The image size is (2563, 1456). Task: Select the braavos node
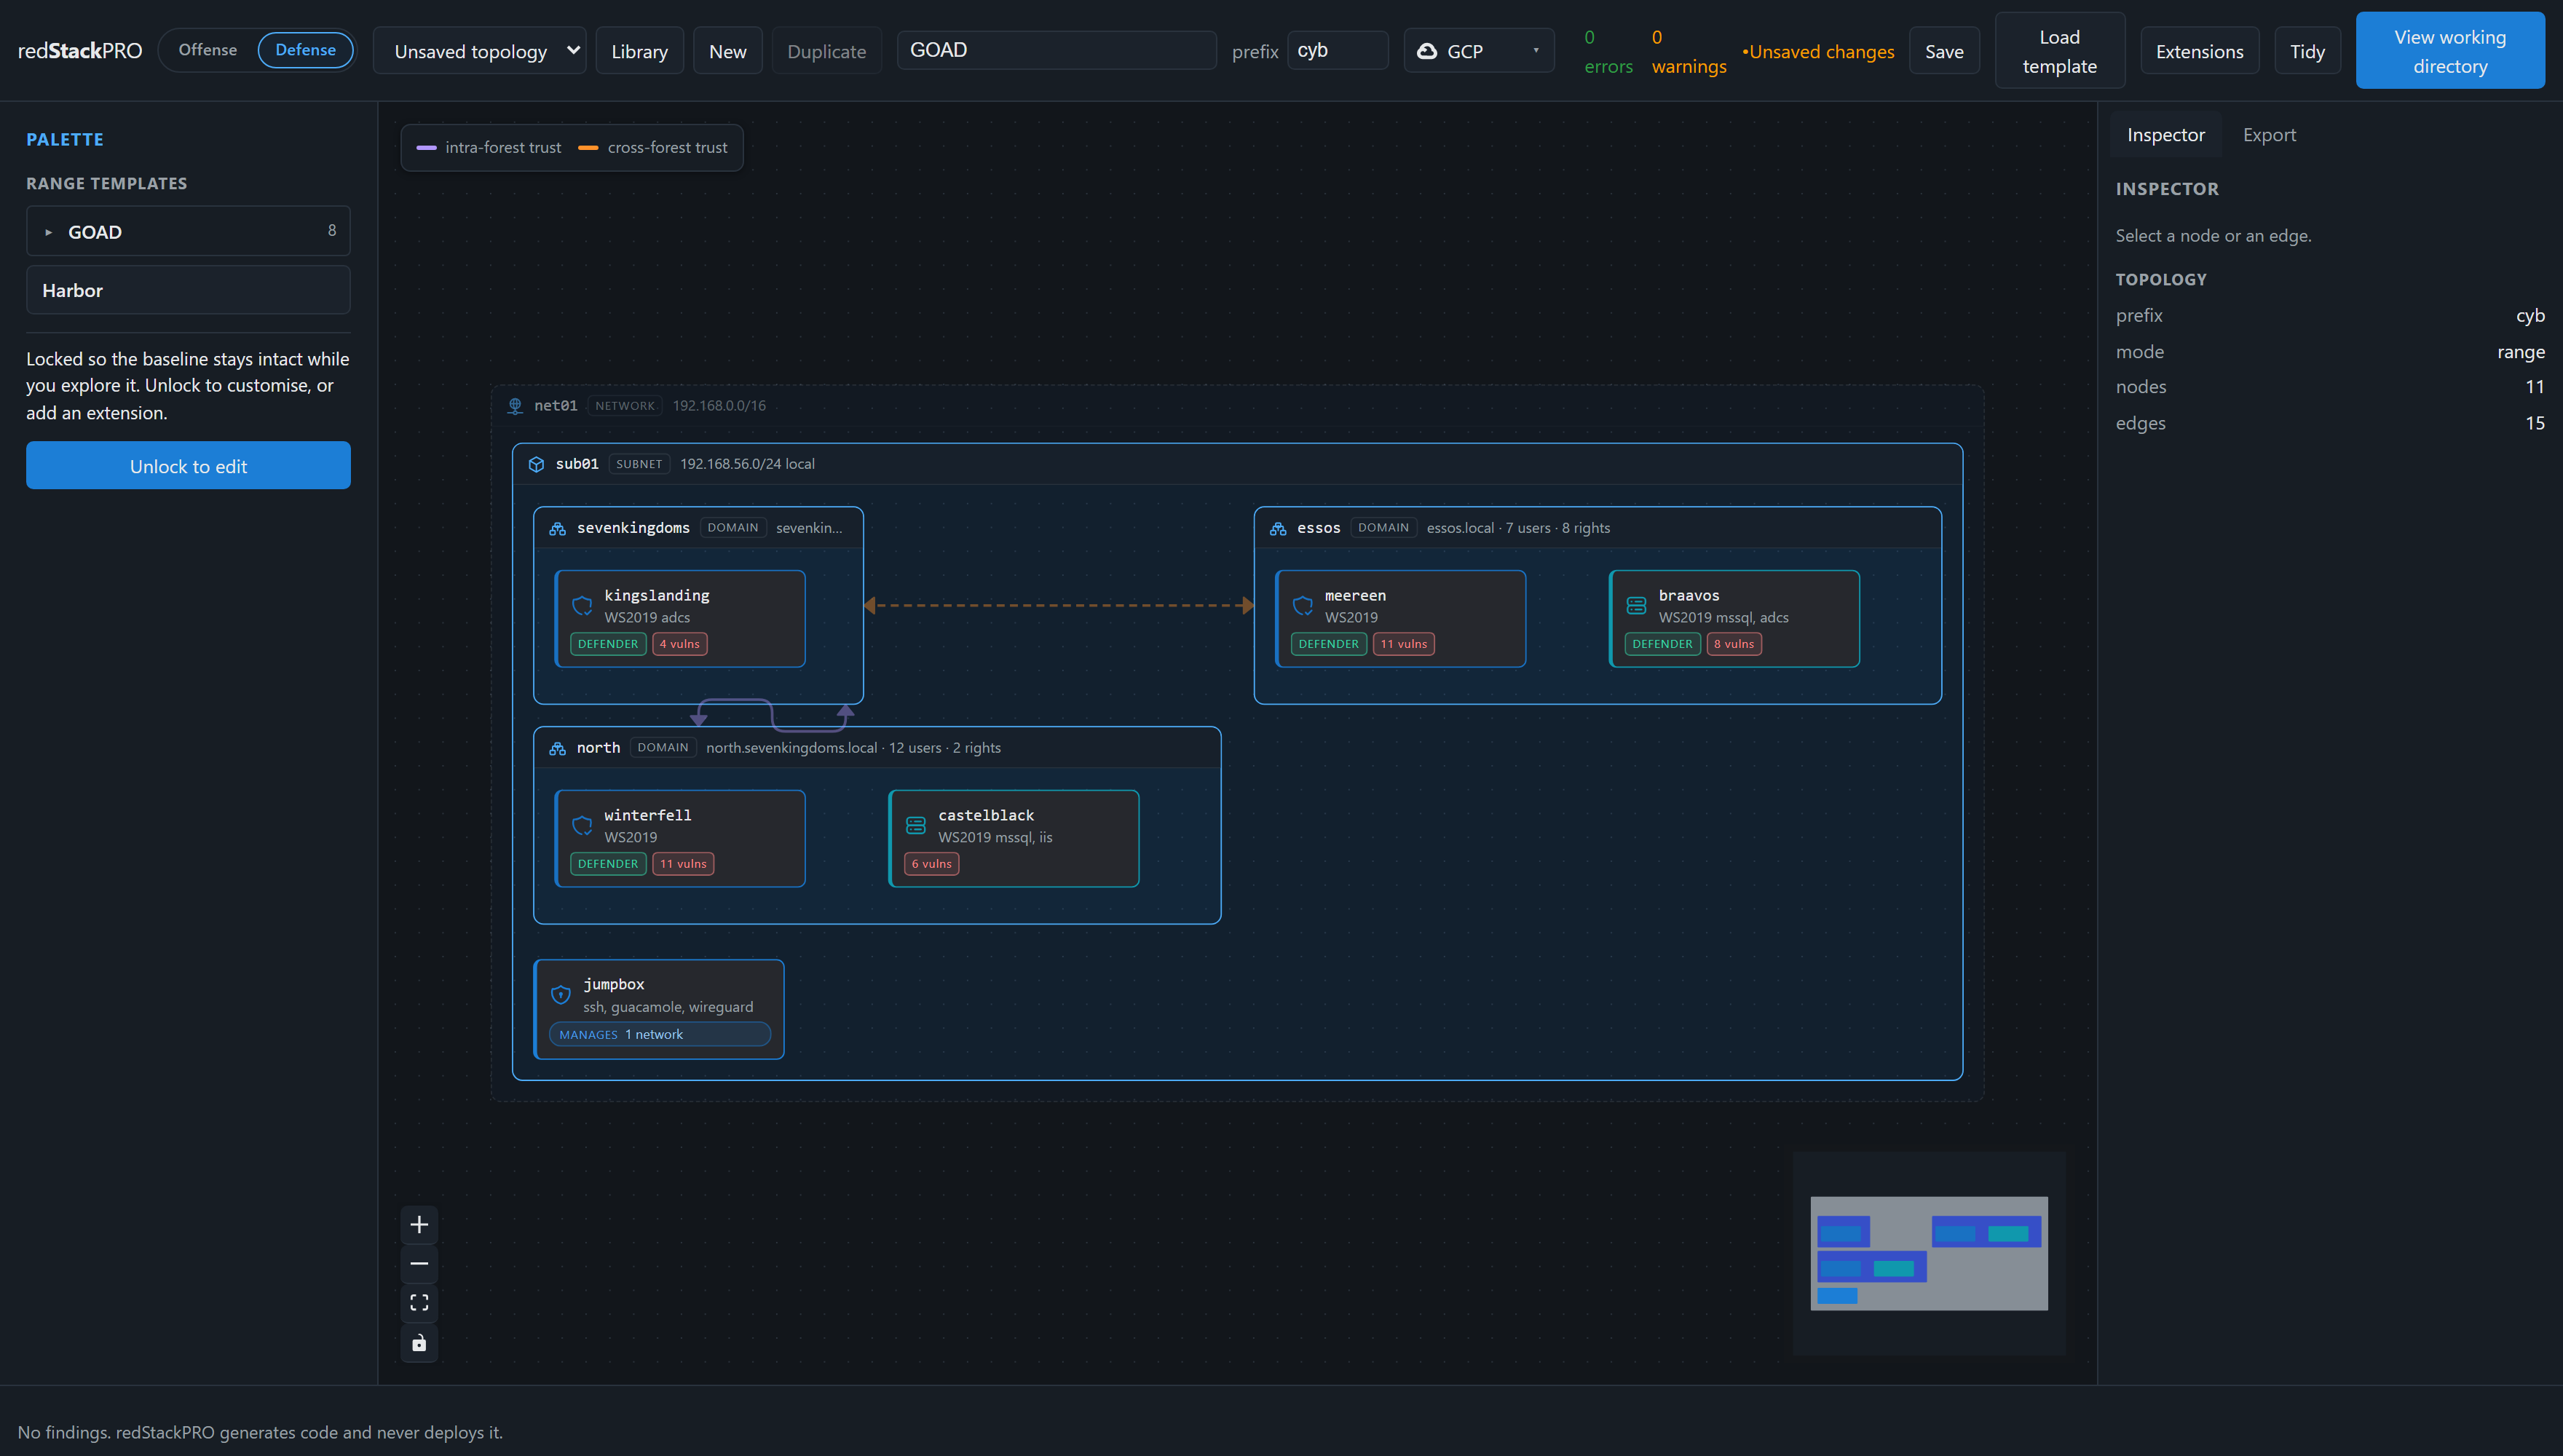pos(1734,619)
